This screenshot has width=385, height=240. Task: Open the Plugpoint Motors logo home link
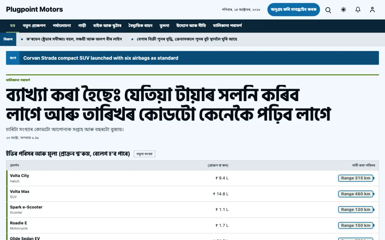point(34,10)
